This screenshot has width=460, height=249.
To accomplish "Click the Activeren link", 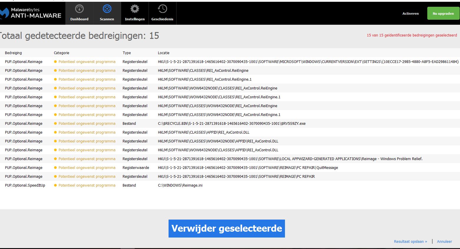I will tap(410, 14).
